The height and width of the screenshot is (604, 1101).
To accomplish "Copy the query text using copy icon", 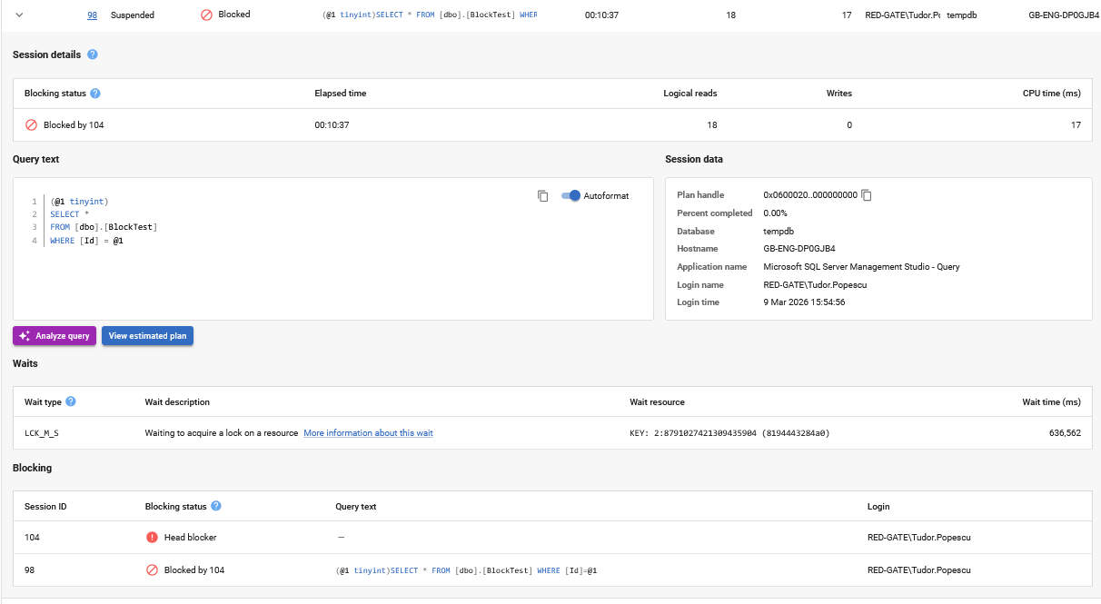I will coord(542,196).
